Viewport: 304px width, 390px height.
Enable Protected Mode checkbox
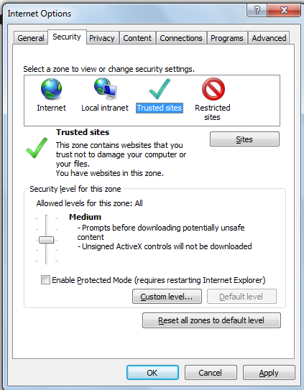click(x=45, y=280)
